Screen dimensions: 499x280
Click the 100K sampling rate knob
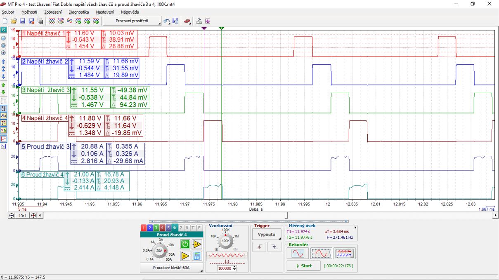226,240
